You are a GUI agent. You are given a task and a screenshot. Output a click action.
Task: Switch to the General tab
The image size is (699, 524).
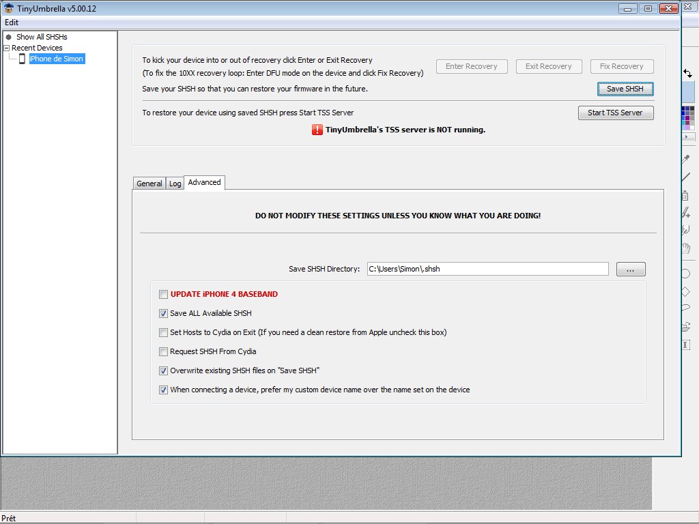[149, 184]
